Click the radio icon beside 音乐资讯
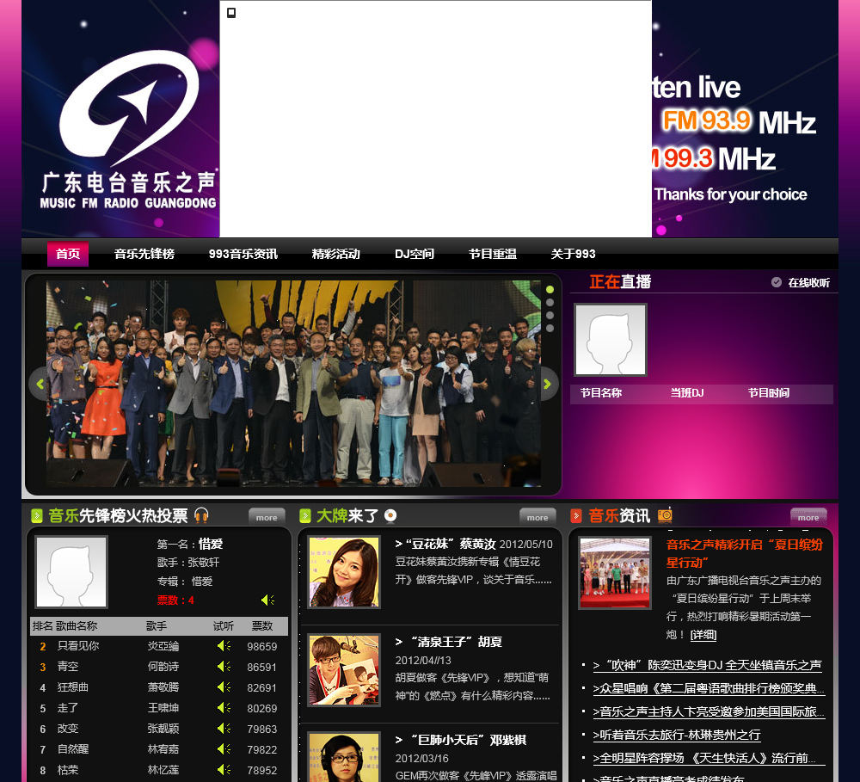Screen dimensions: 860x782 pyautogui.click(x=665, y=514)
